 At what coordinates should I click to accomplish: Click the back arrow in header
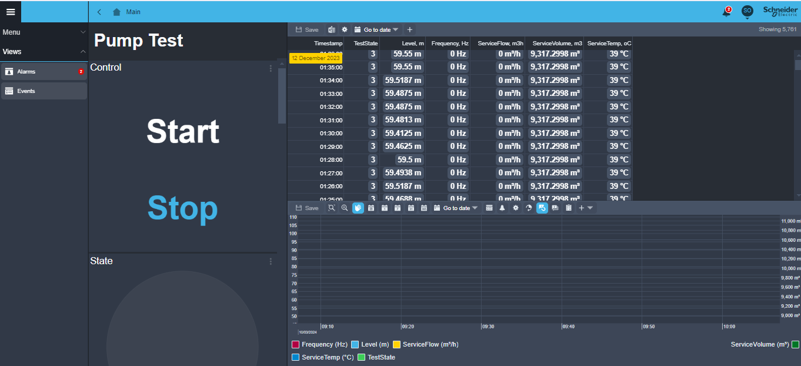tap(99, 12)
